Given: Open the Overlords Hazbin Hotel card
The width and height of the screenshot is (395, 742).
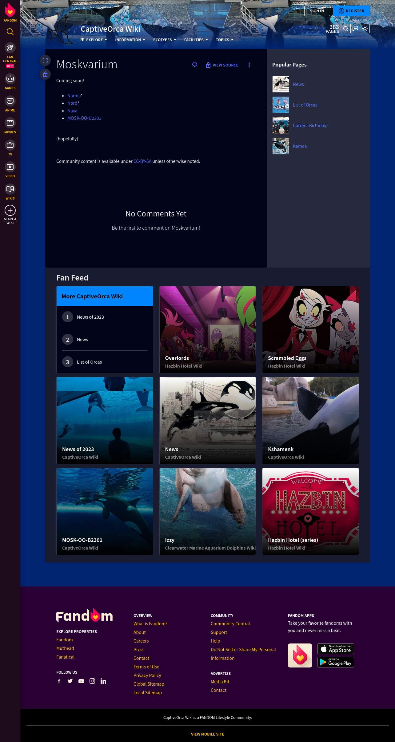Looking at the screenshot, I should pyautogui.click(x=208, y=329).
